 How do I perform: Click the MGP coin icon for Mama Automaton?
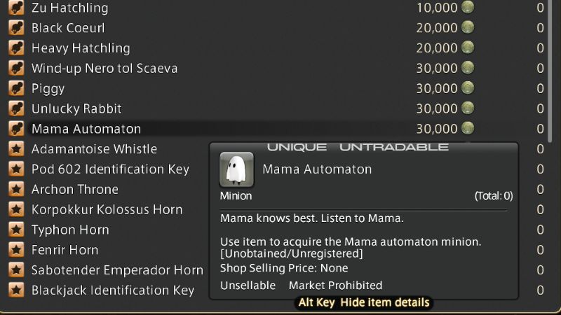coord(468,128)
